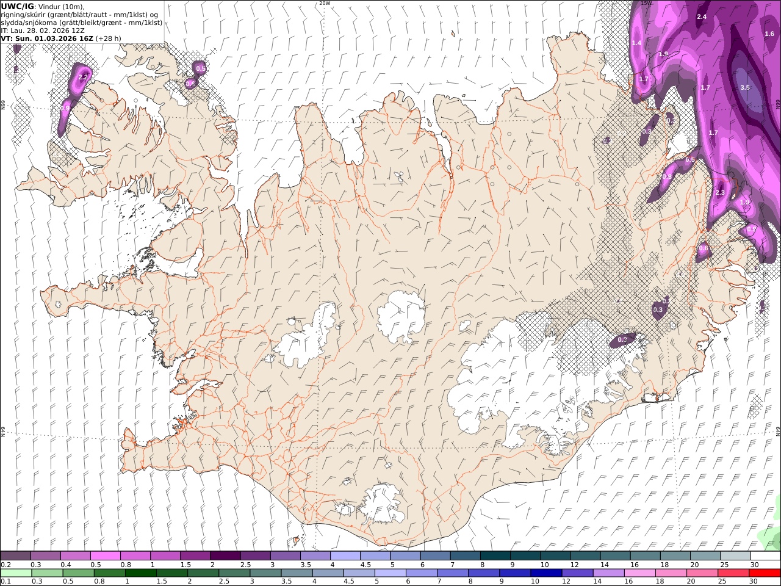Select the darkest green 1–1.5 lower legend swatch
Viewport: 781px width, 586px height.
click(x=141, y=573)
